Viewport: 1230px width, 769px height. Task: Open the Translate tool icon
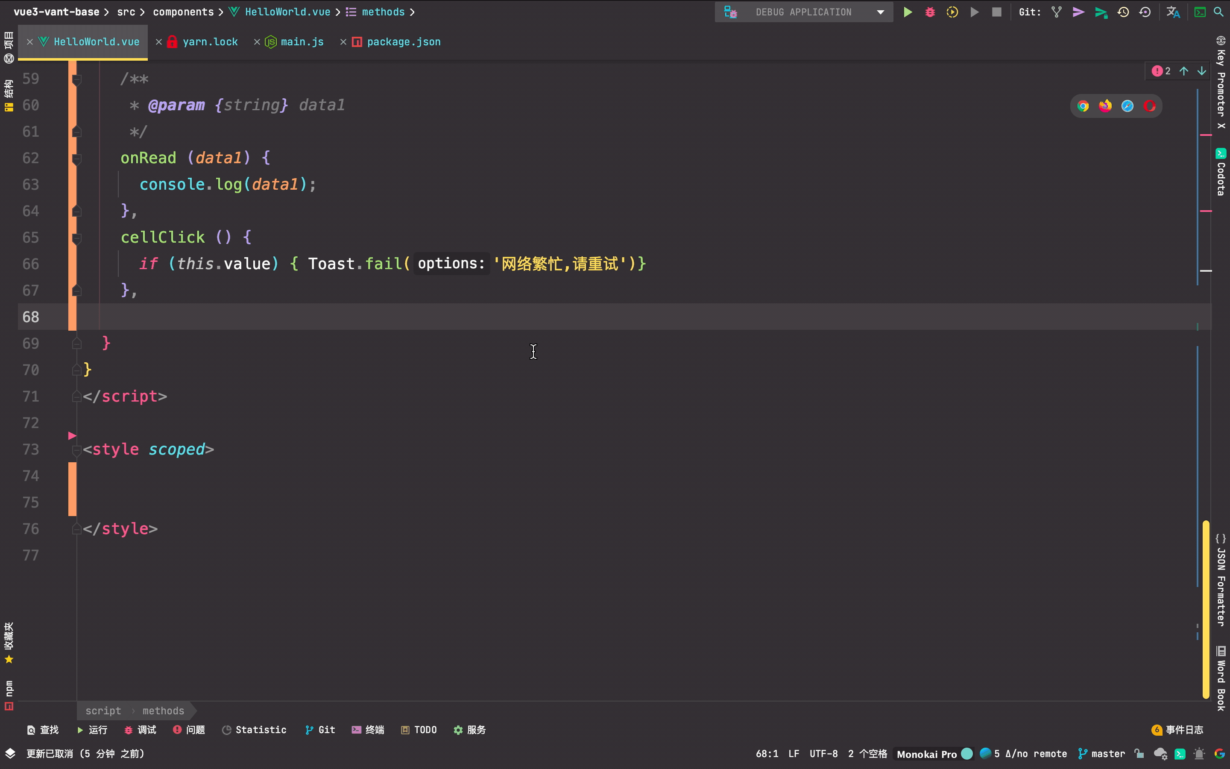tap(1173, 12)
